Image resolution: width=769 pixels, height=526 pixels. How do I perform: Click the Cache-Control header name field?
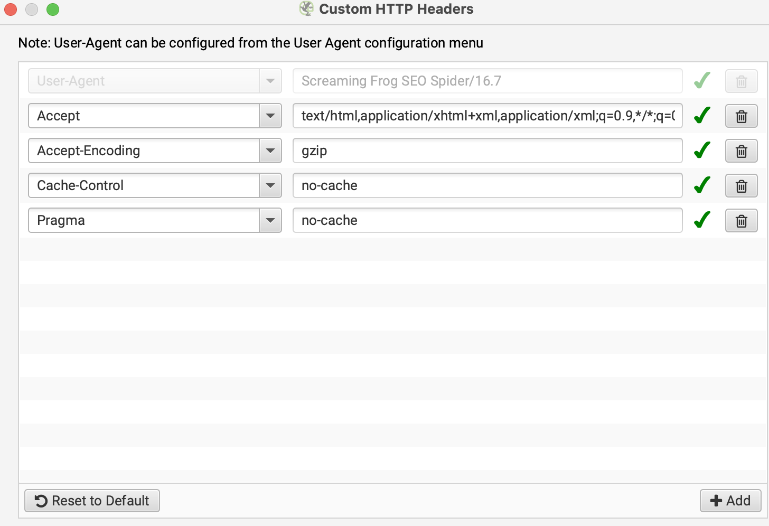click(144, 185)
